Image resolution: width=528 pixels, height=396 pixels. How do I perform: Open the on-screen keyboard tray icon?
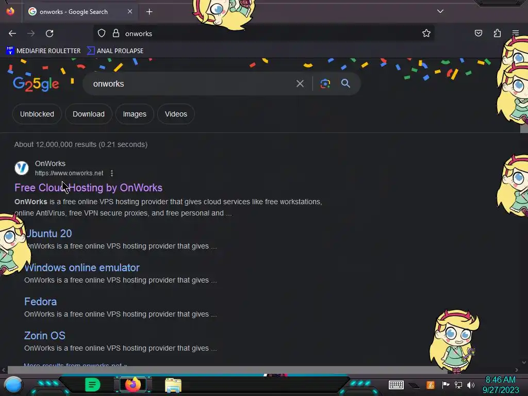tap(396, 385)
